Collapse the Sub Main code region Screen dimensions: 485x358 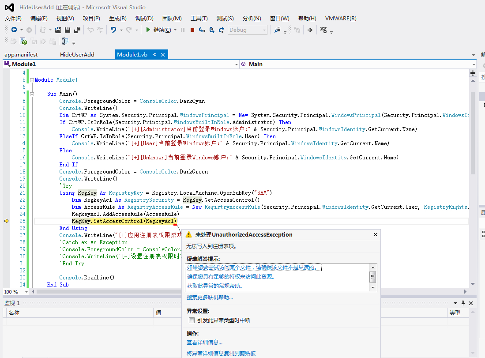[32, 94]
